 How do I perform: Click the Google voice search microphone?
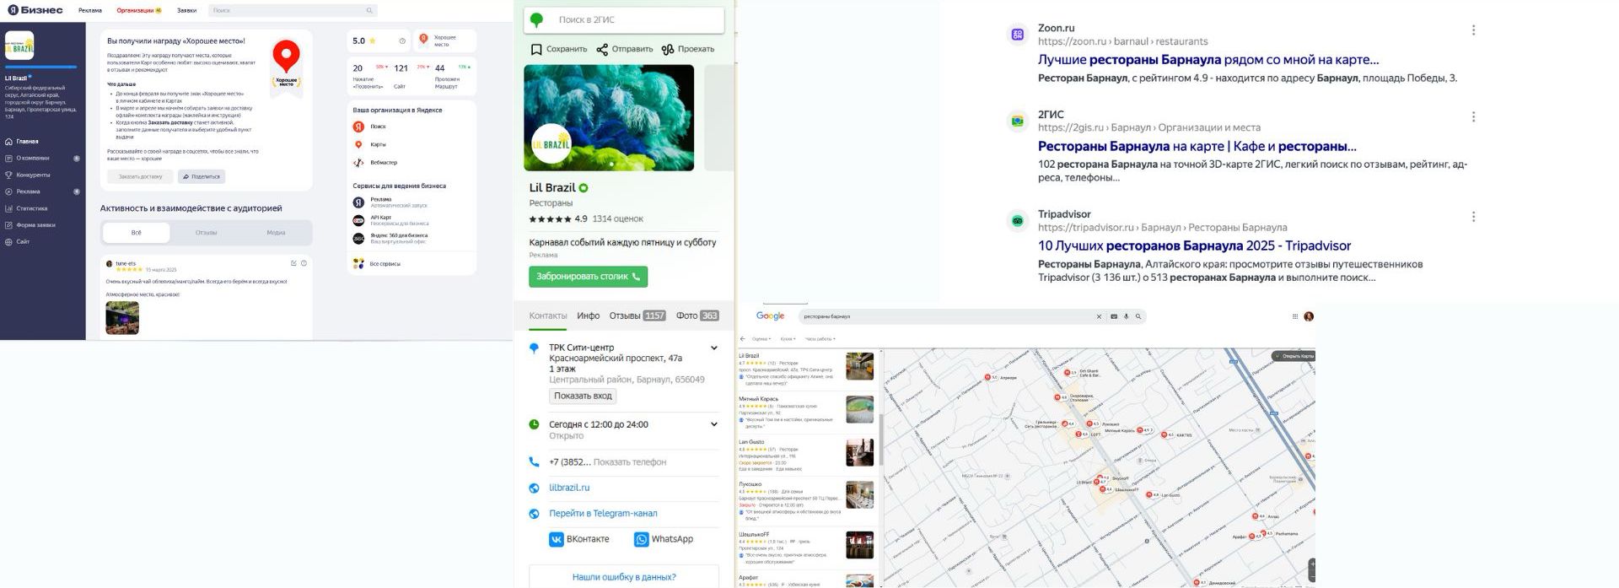(x=1126, y=316)
